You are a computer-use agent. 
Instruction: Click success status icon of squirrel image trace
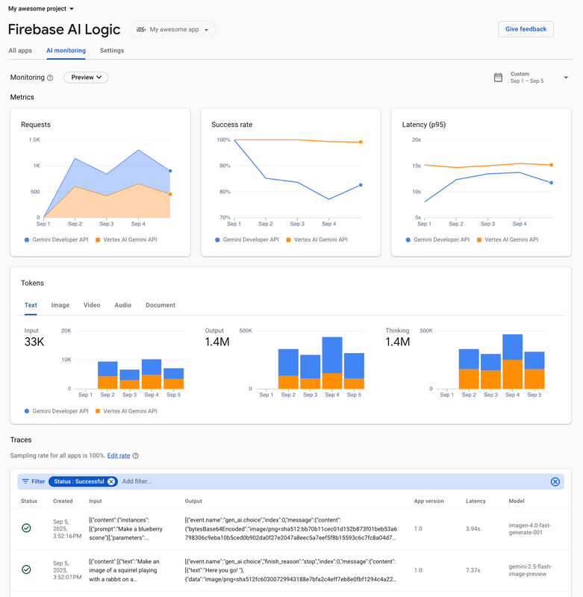click(26, 569)
